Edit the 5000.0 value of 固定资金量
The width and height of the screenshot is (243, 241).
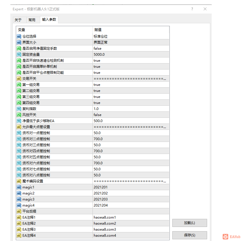tap(131, 55)
